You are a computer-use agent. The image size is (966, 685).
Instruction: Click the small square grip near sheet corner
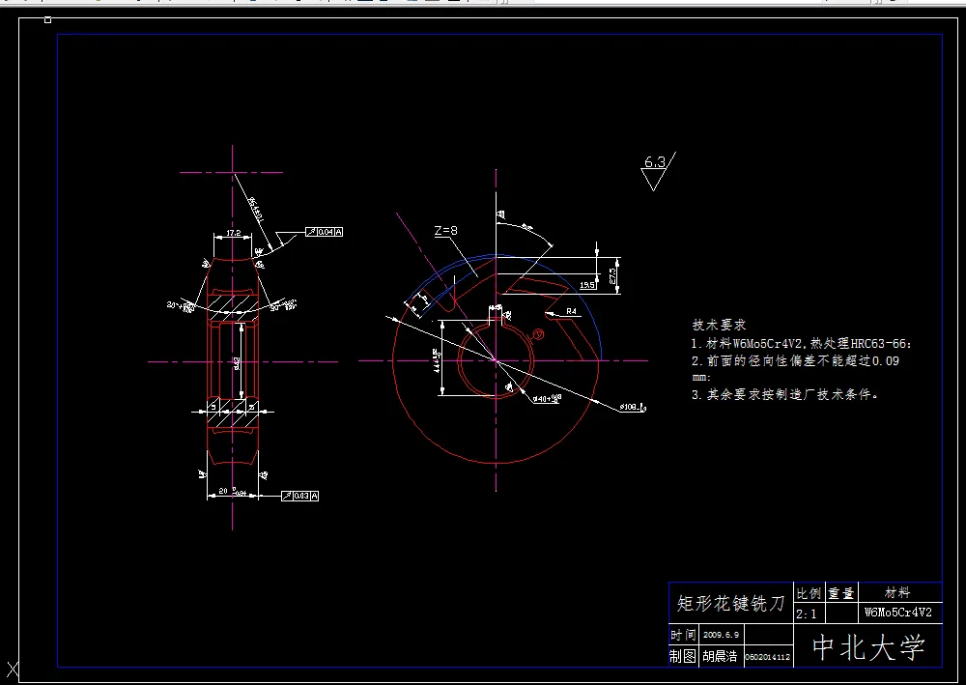(48, 20)
